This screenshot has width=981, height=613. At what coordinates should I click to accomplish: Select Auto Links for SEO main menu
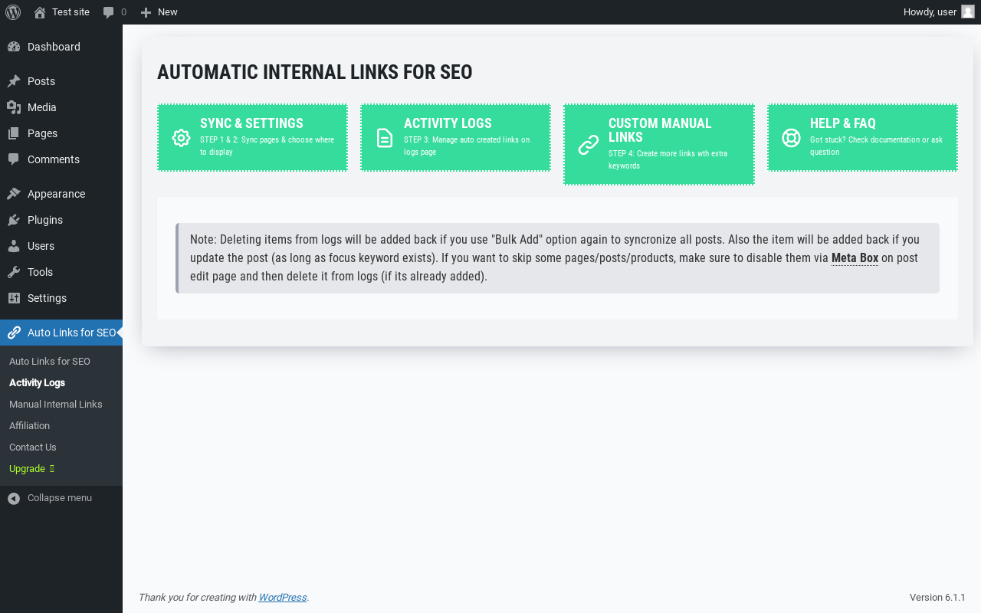[61, 333]
